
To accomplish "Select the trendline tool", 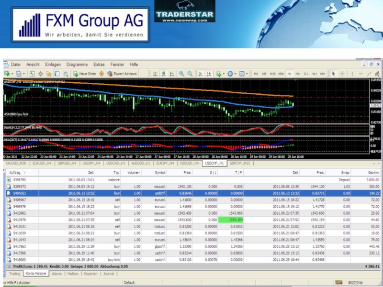I will click(369, 74).
